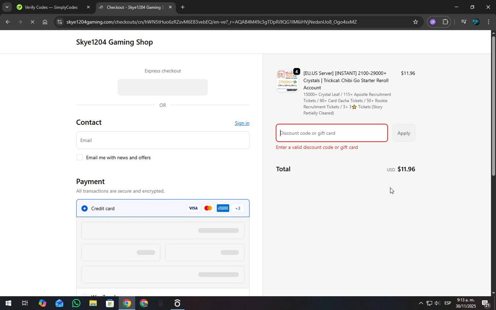Viewport: 496px width, 310px height.
Task: Click the Amex card logo
Action: (223, 208)
